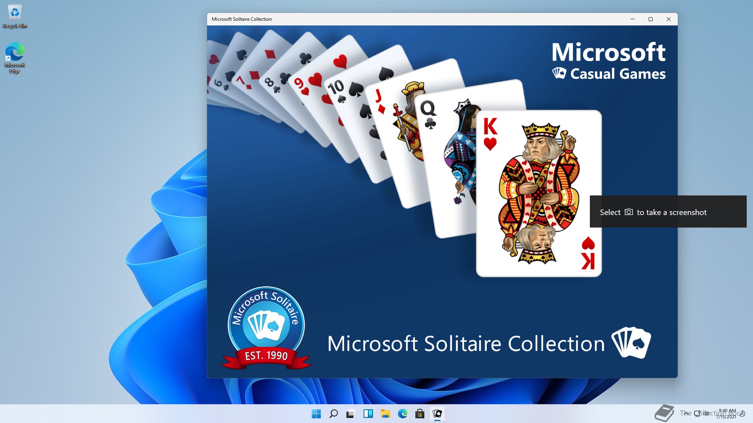753x423 pixels.
Task: Close Microsoft Solitaire Collection window
Action: click(669, 19)
